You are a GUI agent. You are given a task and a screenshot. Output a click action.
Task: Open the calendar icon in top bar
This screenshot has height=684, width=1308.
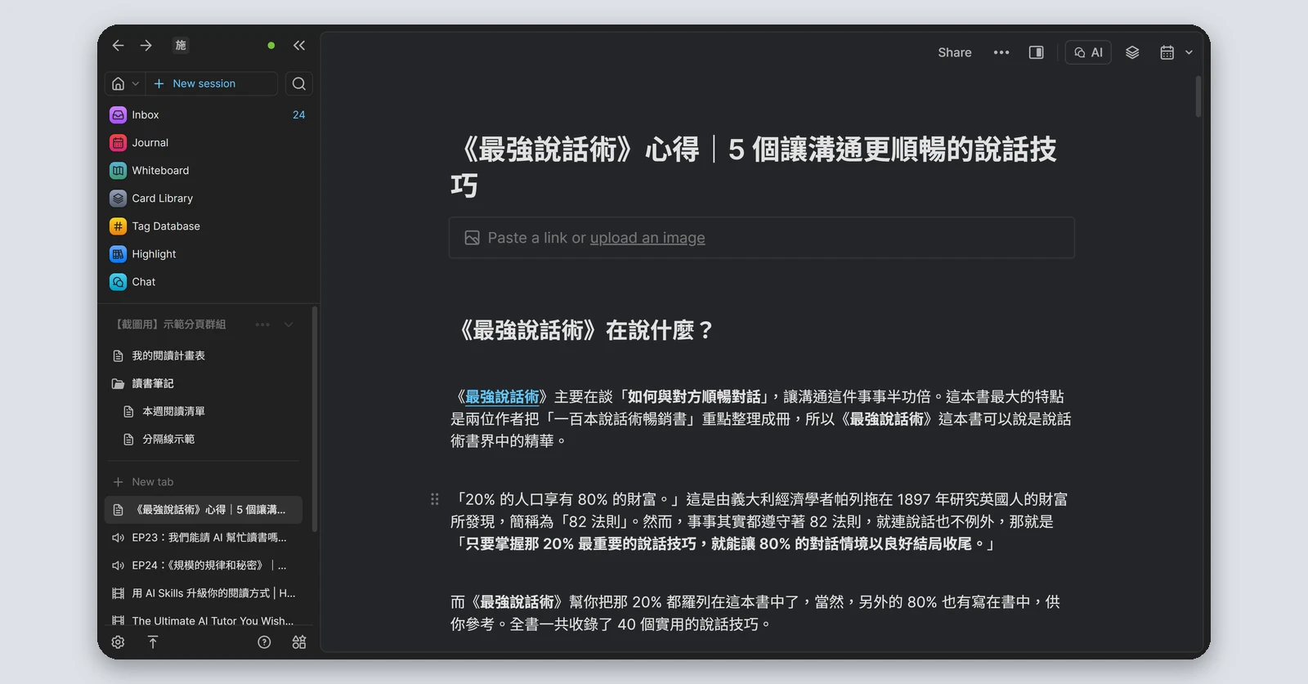point(1167,52)
